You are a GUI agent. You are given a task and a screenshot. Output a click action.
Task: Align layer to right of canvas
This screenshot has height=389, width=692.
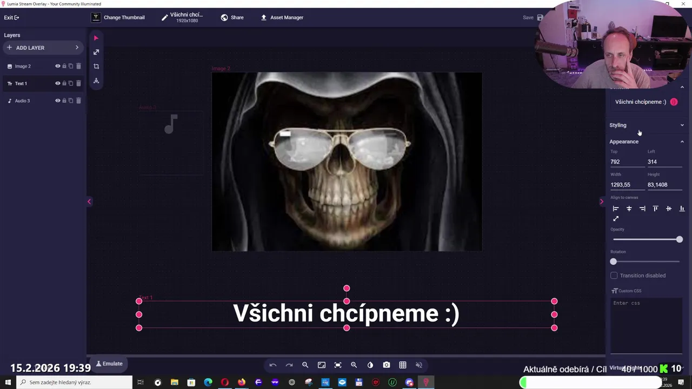tap(642, 209)
